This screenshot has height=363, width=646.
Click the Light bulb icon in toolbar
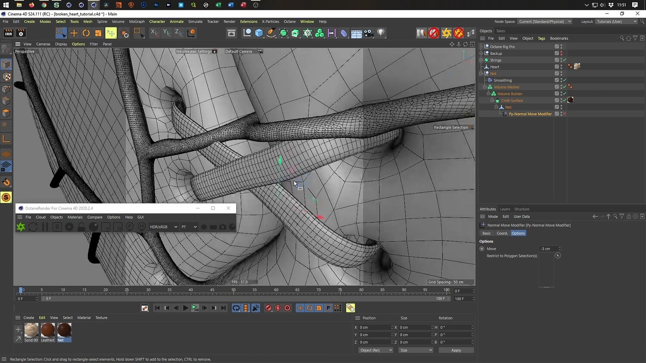[381, 33]
